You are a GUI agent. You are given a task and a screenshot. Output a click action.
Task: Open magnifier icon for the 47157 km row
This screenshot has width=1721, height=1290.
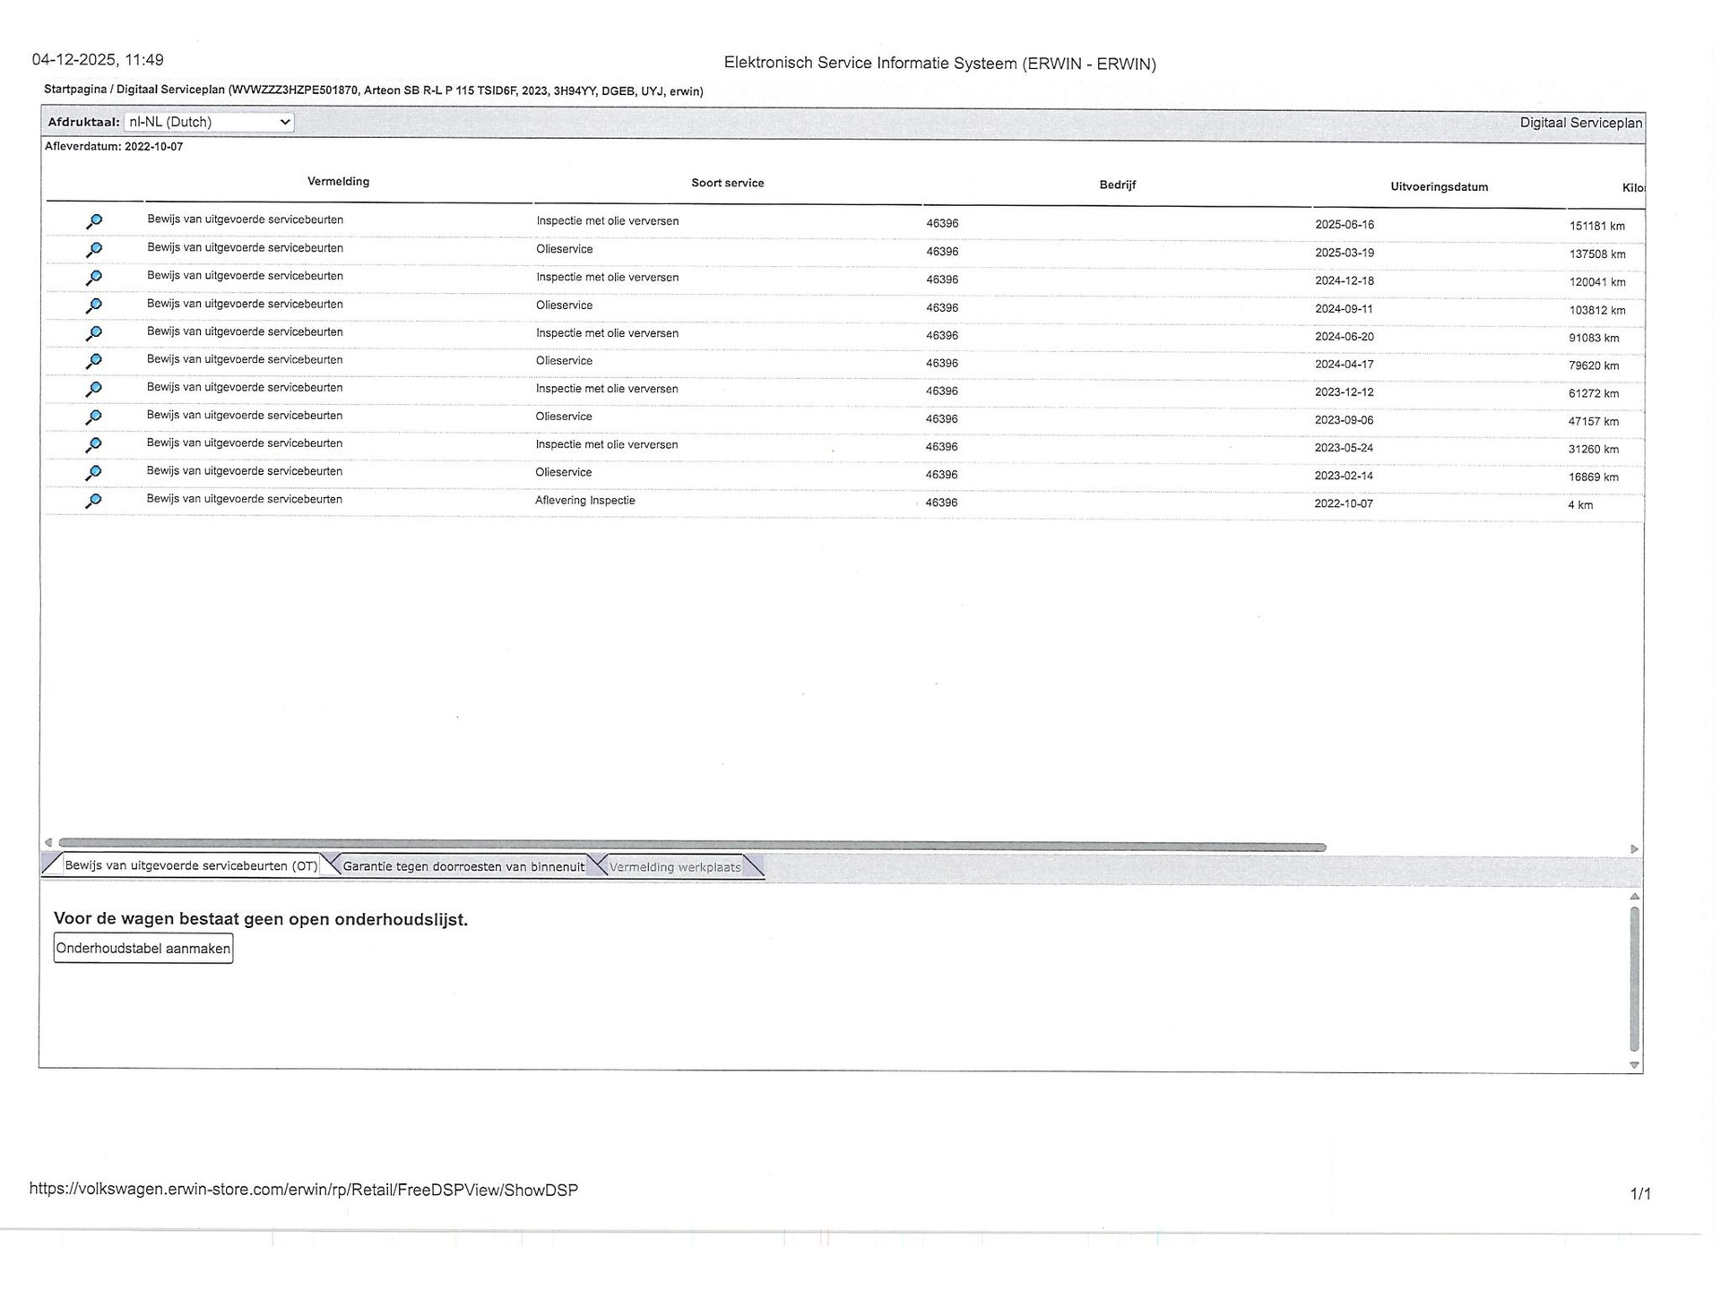pos(93,417)
